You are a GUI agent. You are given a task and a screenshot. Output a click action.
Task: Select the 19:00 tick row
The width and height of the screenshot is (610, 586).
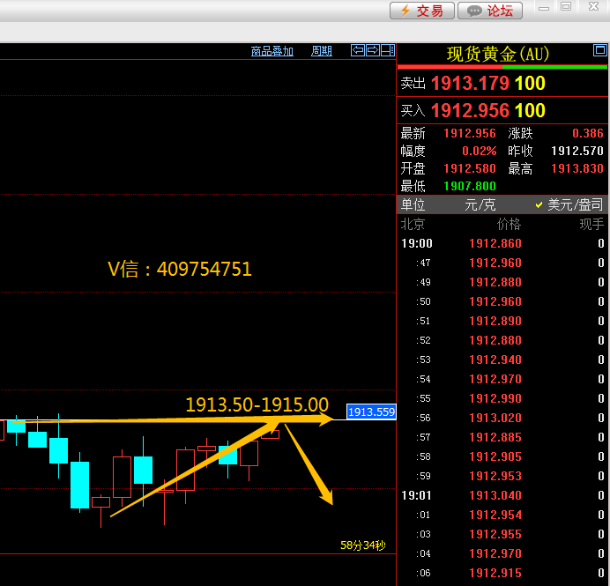(x=502, y=244)
